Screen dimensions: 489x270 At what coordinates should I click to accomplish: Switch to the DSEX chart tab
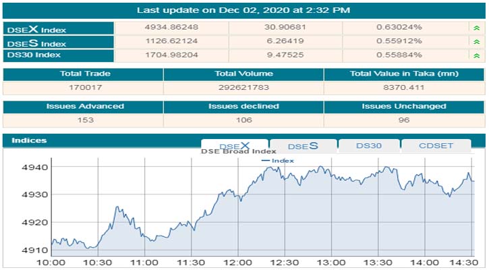click(234, 146)
